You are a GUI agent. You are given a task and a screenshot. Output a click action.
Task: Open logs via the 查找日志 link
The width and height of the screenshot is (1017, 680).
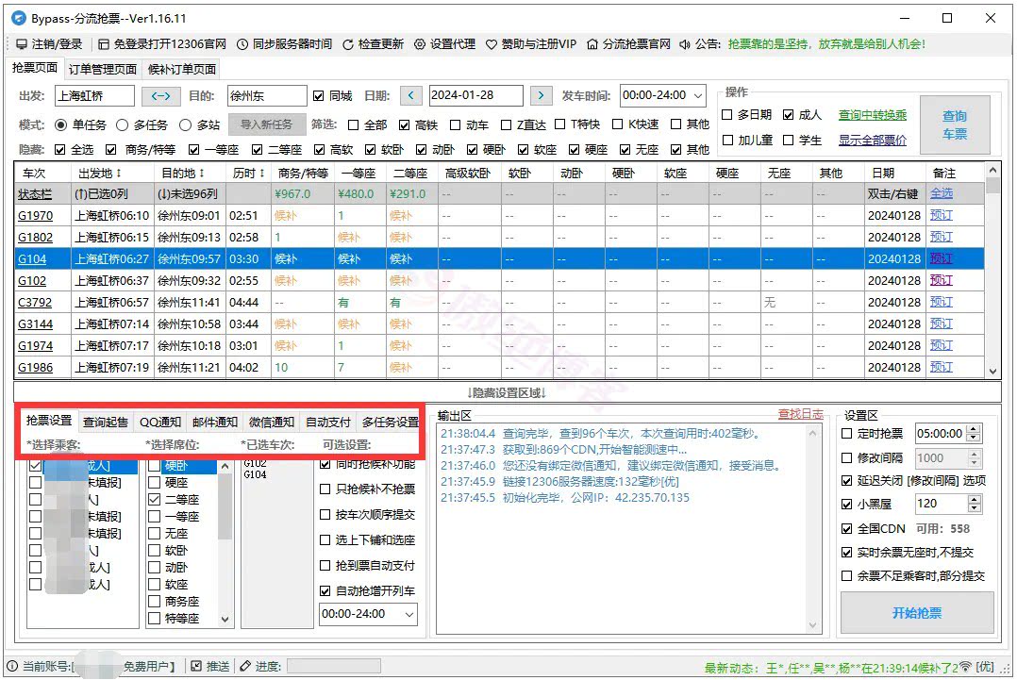click(800, 415)
